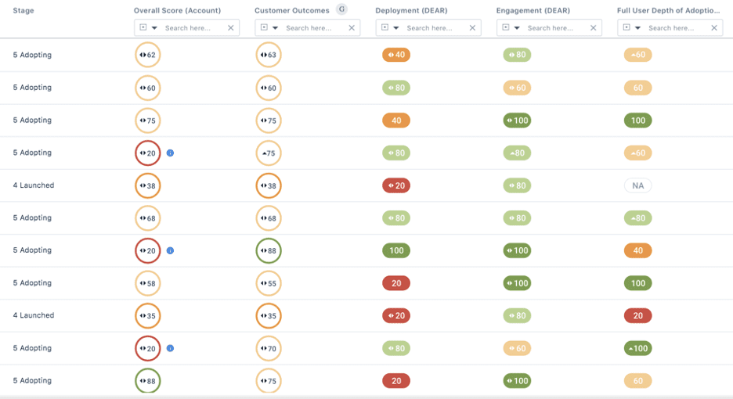Click the G icon beside Customer Outcomes header
This screenshot has height=399, width=733.
click(x=341, y=9)
